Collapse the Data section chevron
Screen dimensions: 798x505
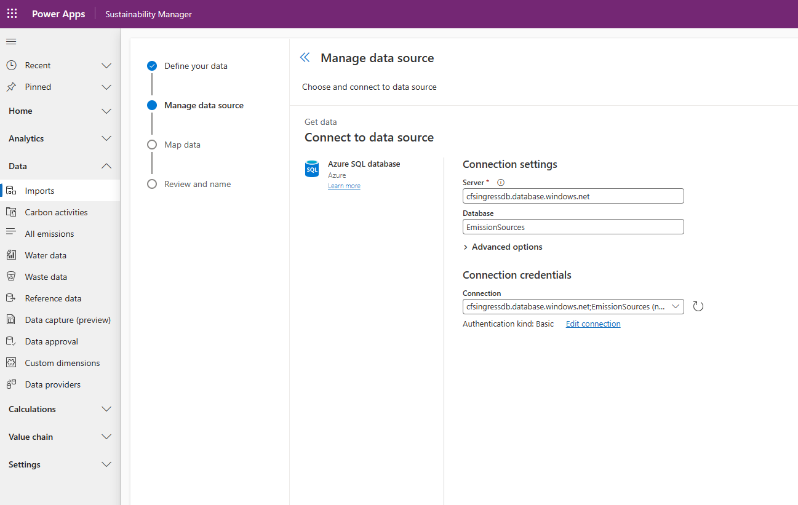point(106,166)
